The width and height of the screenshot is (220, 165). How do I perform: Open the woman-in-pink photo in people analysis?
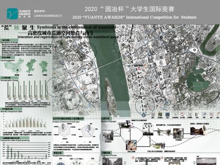click(x=131, y=145)
